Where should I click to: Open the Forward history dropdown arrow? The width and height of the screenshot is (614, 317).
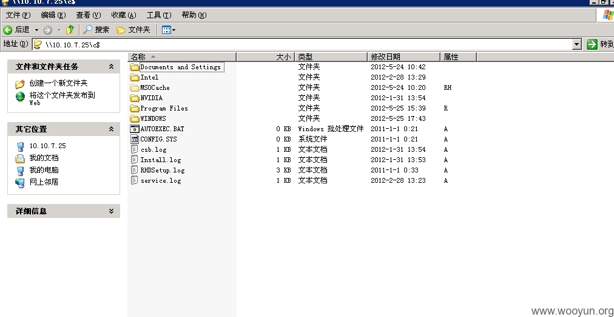click(x=59, y=30)
